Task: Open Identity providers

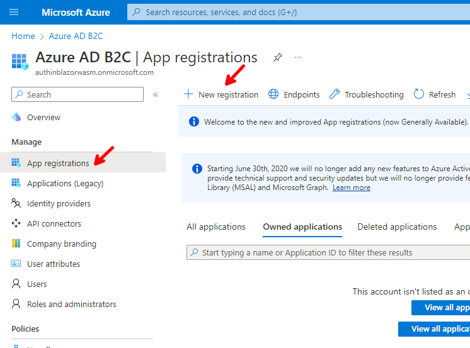Action: pos(59,204)
